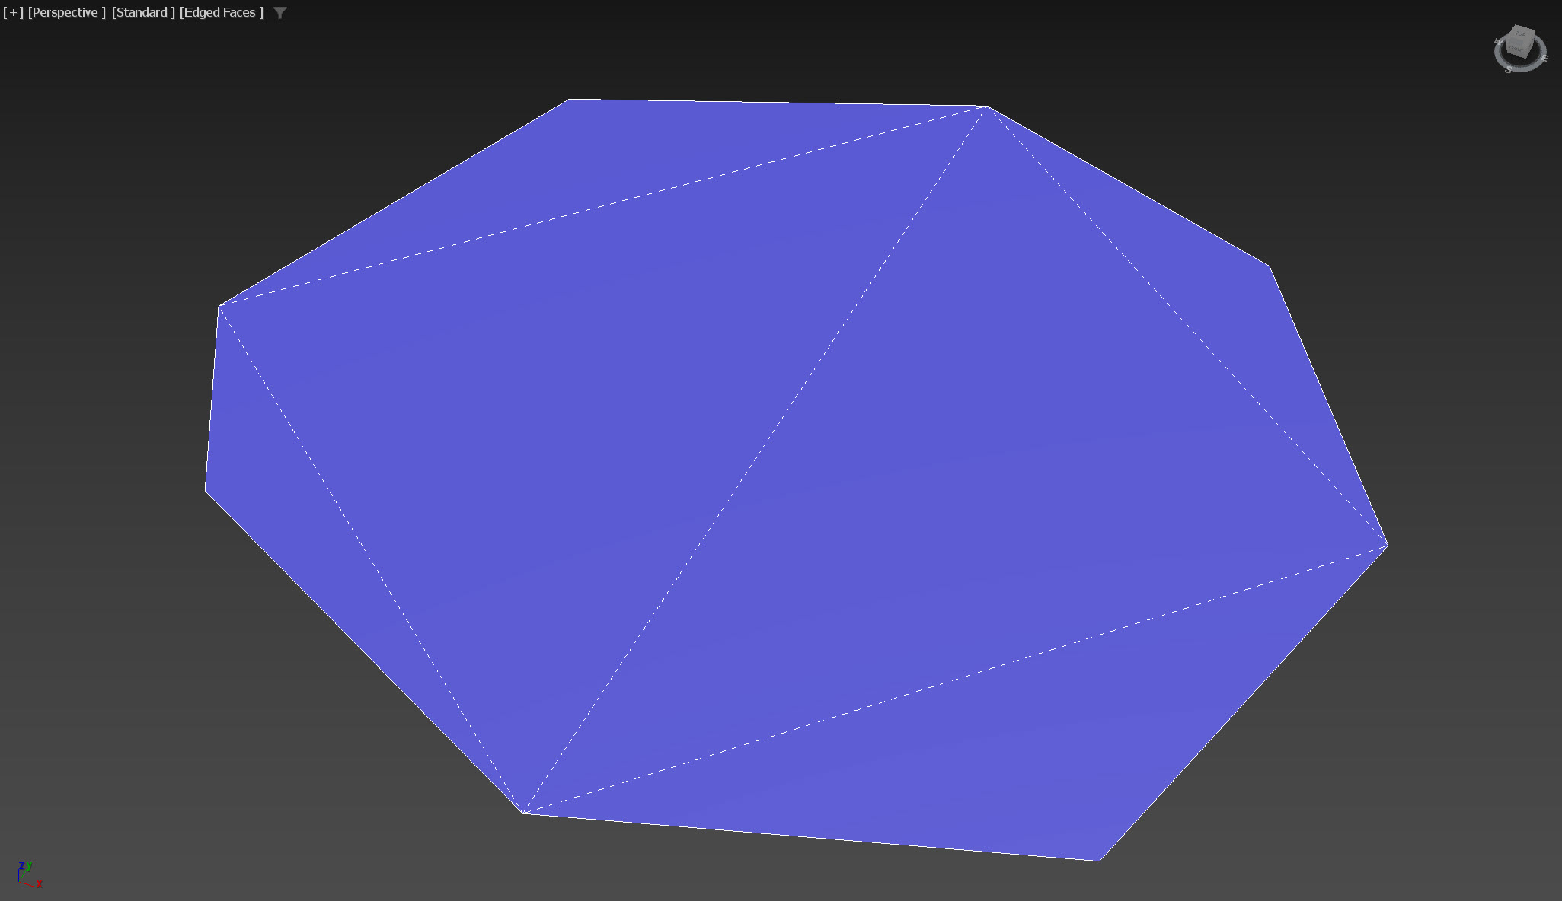Click the top vertex where three dashed edges meet
Image resolution: width=1562 pixels, height=901 pixels.
click(986, 107)
